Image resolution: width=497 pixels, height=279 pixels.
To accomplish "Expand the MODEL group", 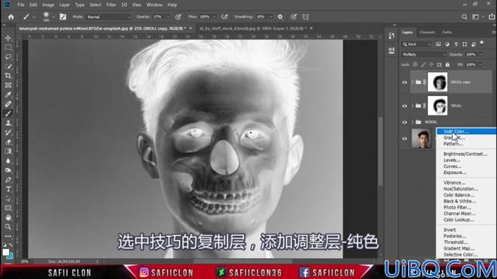I will click(412, 123).
